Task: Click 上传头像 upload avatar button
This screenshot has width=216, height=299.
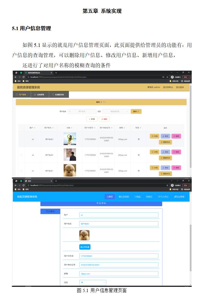Action: tap(85, 247)
